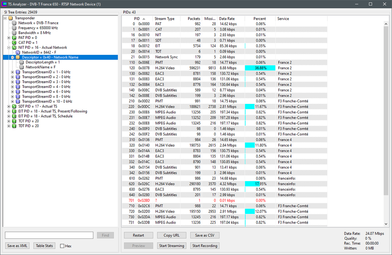392x255 pixels.
Task: Click the folder icon of Descriptor 0x40
Action: [18, 57]
